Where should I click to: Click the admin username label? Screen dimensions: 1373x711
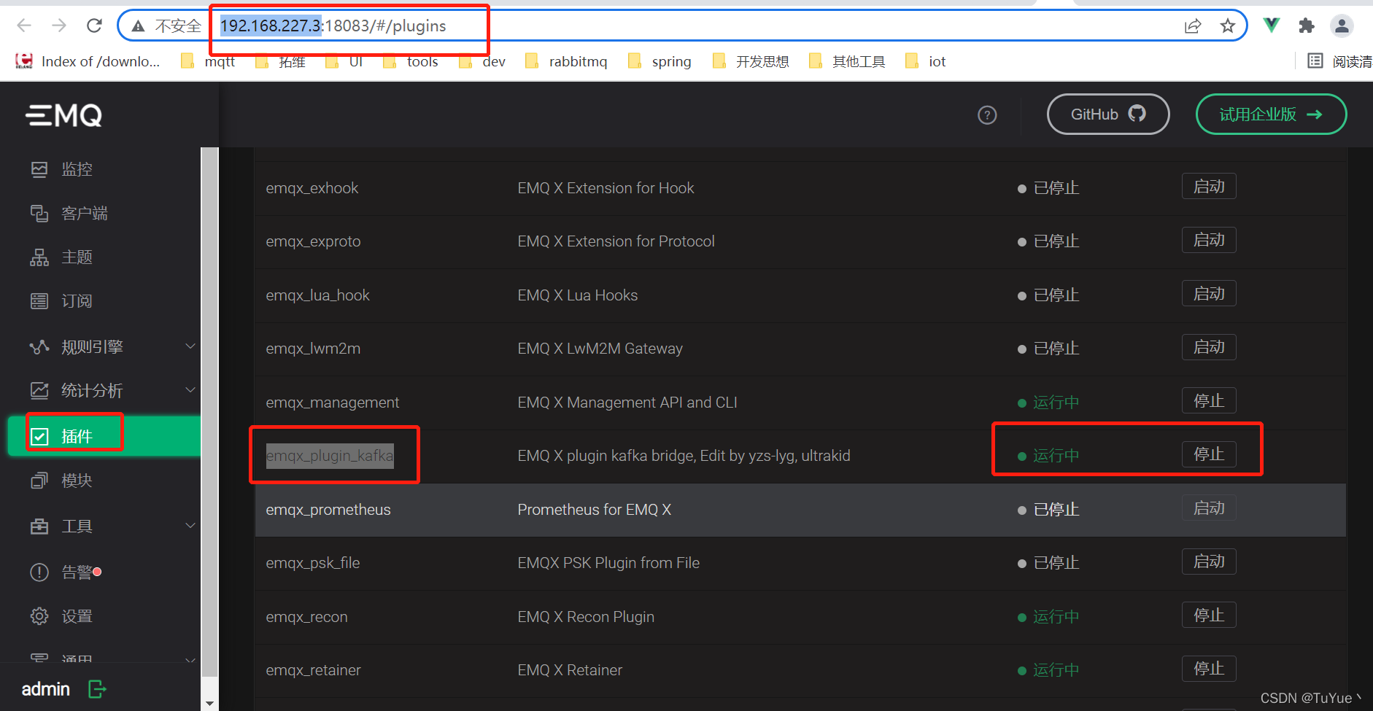[46, 689]
